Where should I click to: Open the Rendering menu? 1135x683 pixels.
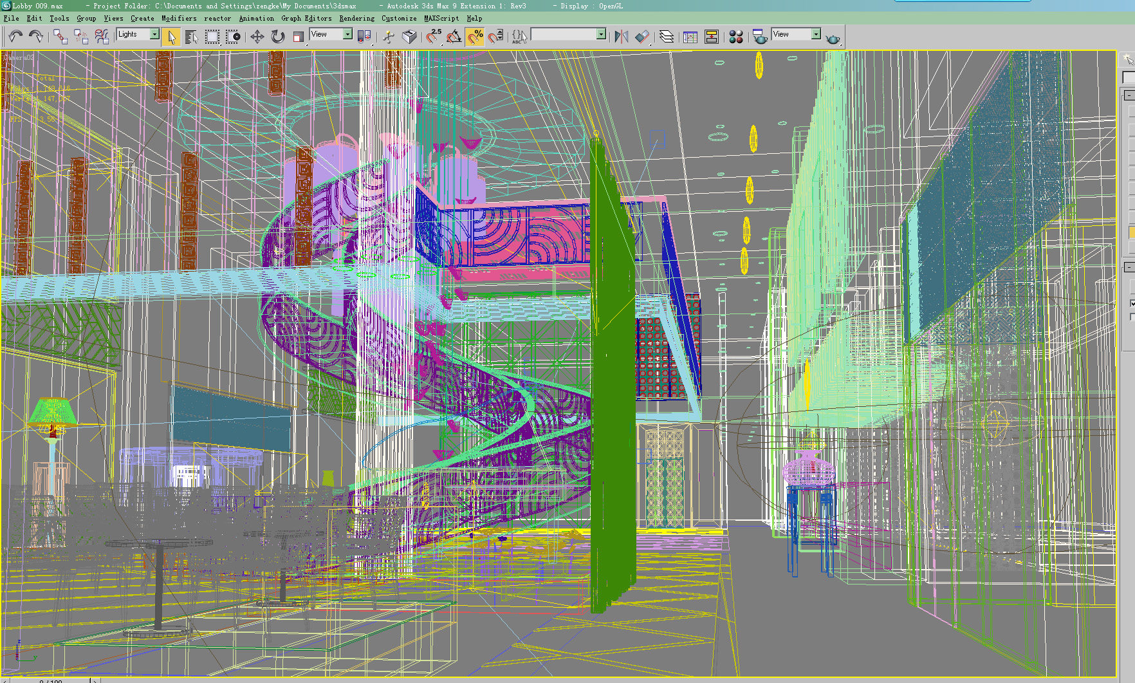[356, 18]
